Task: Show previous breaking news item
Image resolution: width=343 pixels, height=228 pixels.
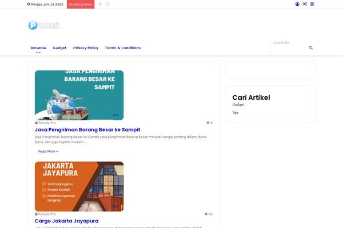Action: coord(100,4)
